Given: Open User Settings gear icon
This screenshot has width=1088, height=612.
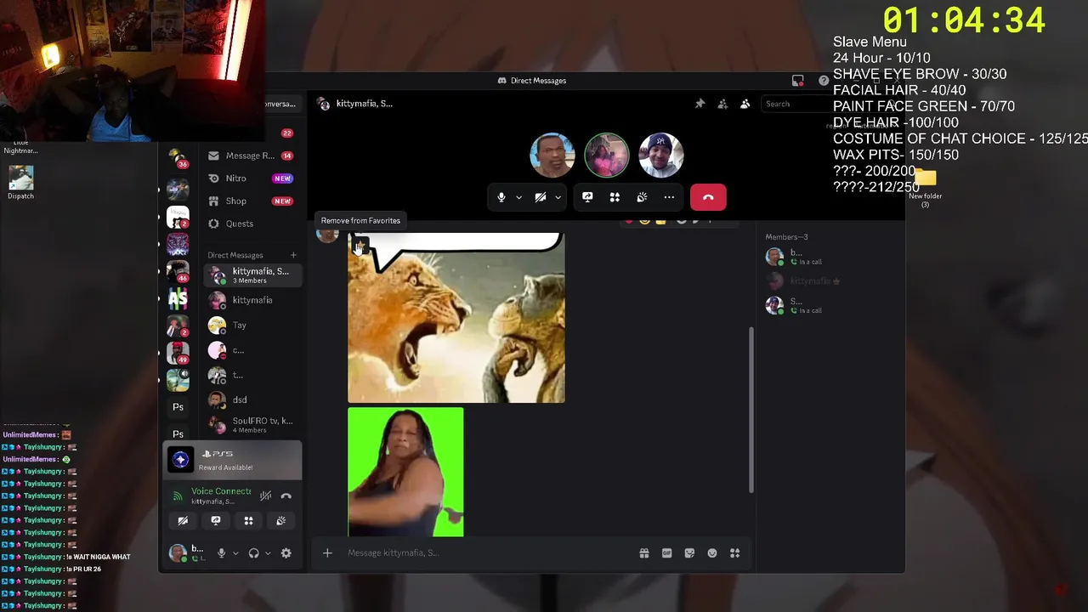Looking at the screenshot, I should tap(286, 553).
